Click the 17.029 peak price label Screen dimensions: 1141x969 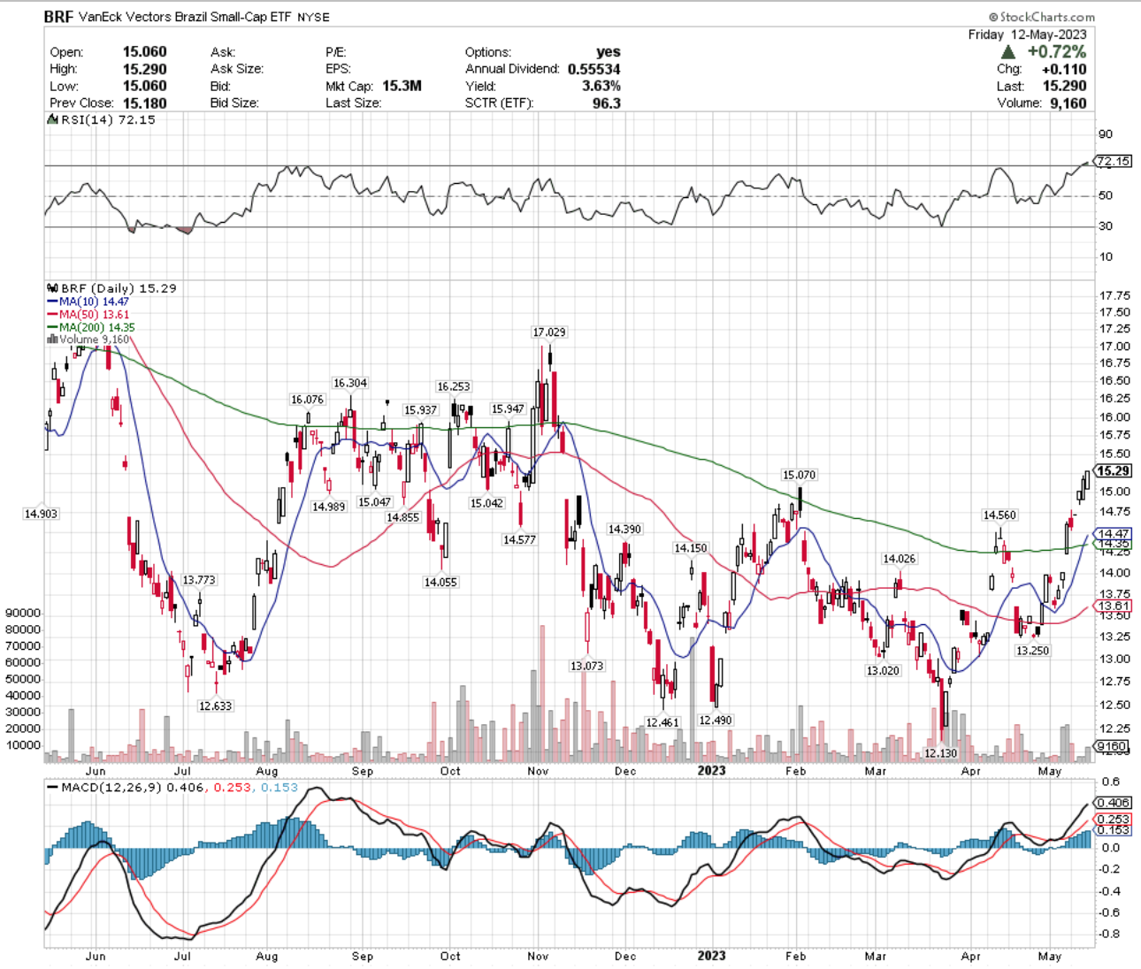549,332
